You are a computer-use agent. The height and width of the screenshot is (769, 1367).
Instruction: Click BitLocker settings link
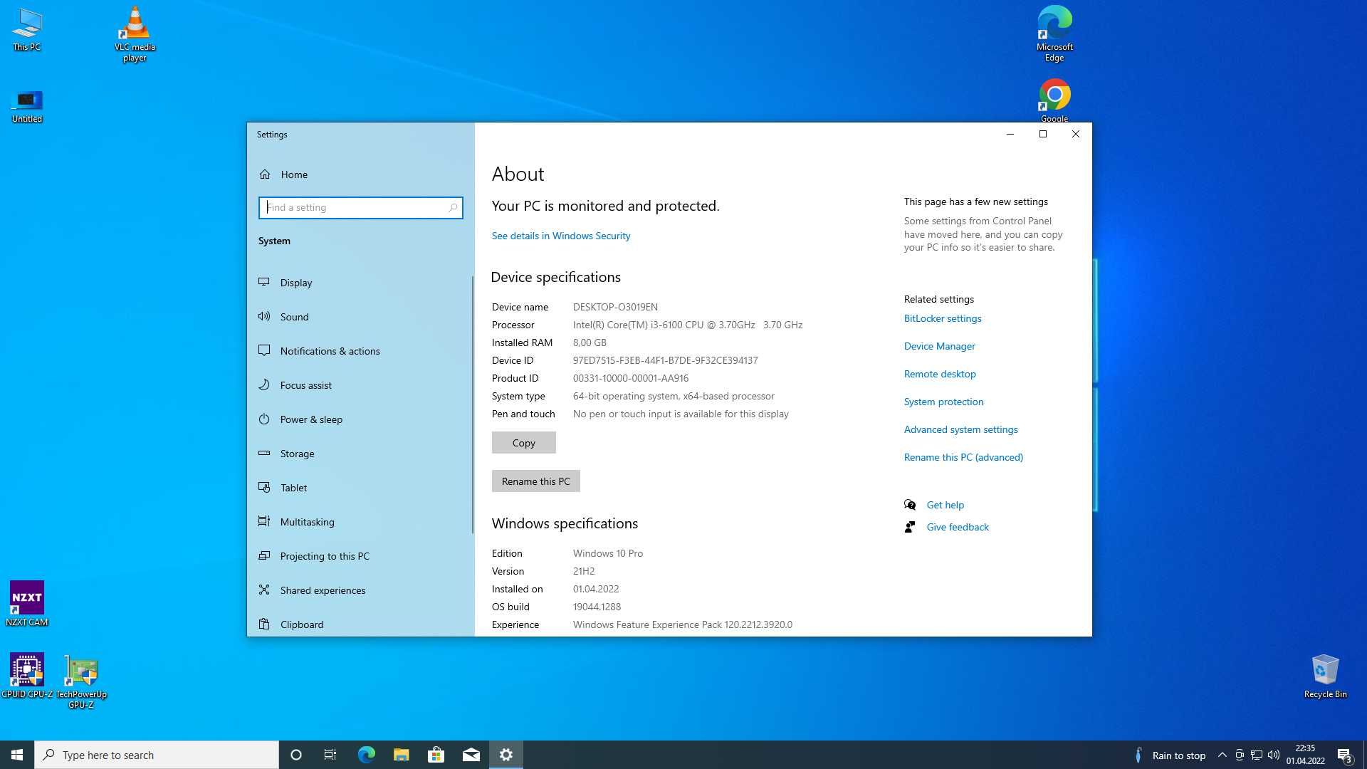coord(942,318)
